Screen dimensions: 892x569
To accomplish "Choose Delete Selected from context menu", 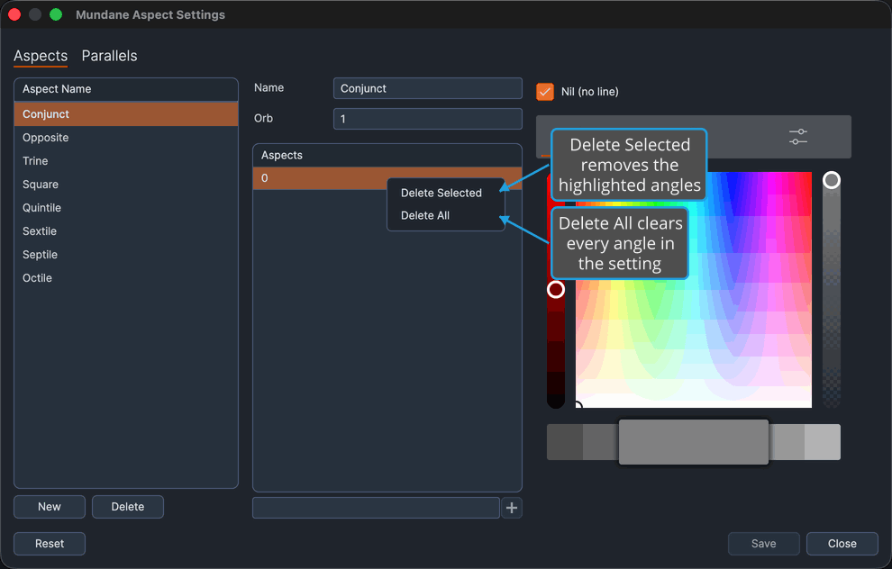I will pos(441,193).
